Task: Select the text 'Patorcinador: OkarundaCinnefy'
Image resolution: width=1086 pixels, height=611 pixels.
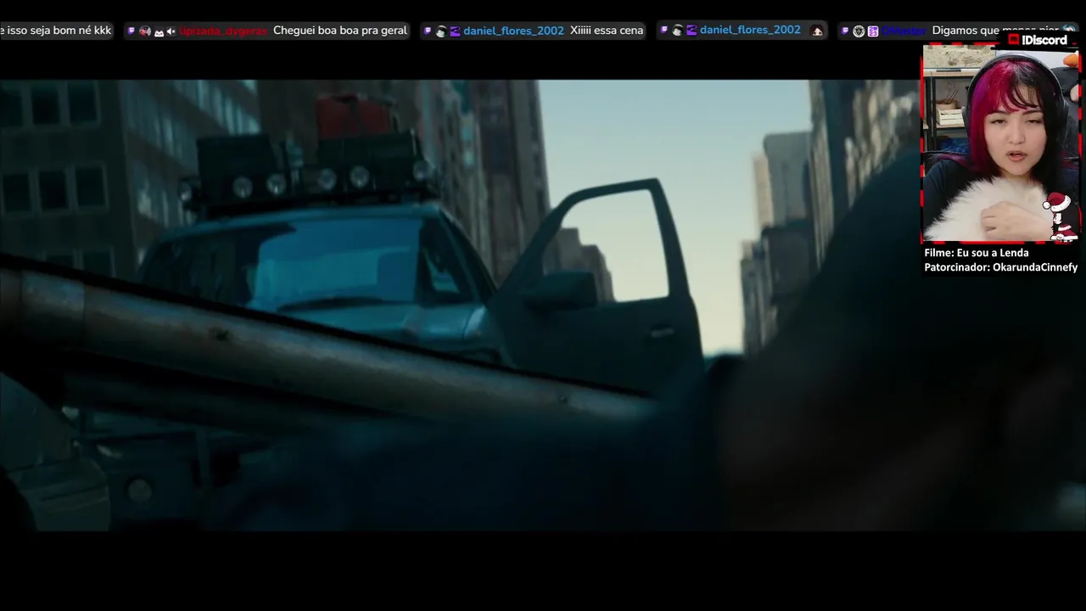Action: 1000,267
